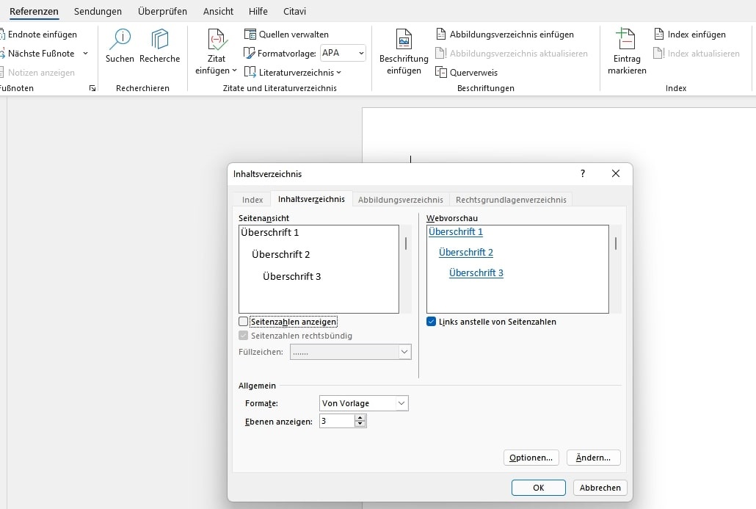This screenshot has width=756, height=509.
Task: Open the Fußnoten dialog launcher
Action: point(92,88)
